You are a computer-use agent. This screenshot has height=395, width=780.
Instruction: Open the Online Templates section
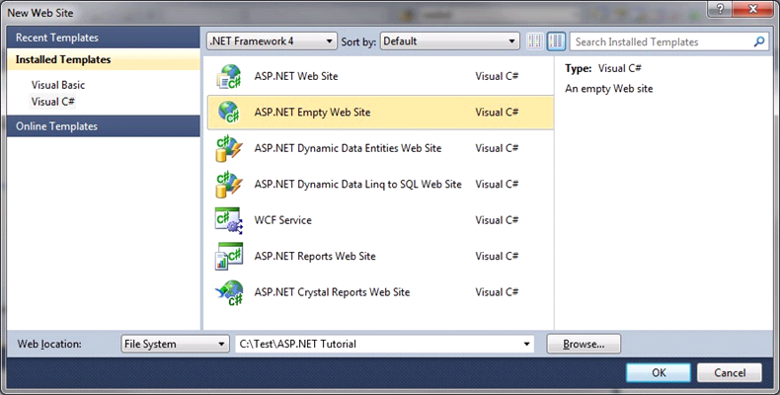(104, 126)
